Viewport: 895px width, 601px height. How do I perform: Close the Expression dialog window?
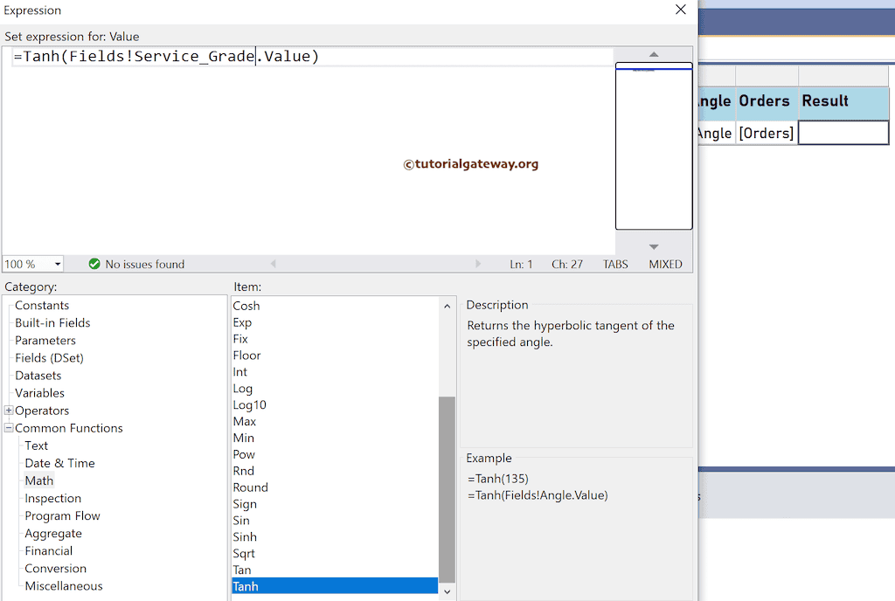click(x=681, y=10)
